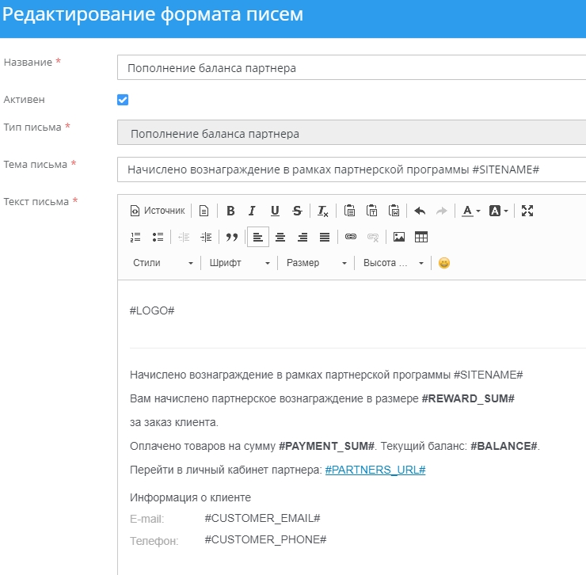
Task: Switch to Источник source view
Action: [157, 211]
